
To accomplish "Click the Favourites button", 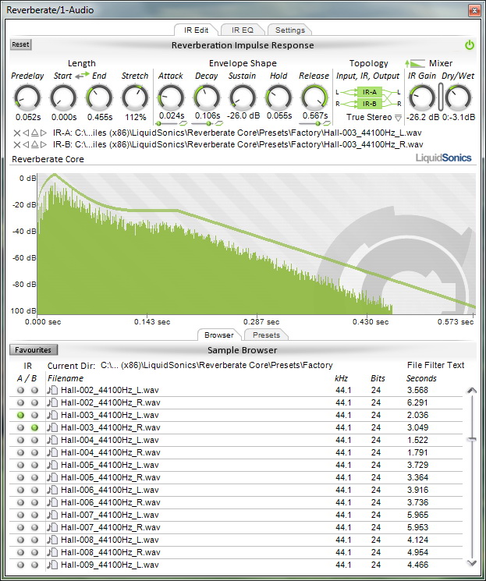I will coord(34,350).
